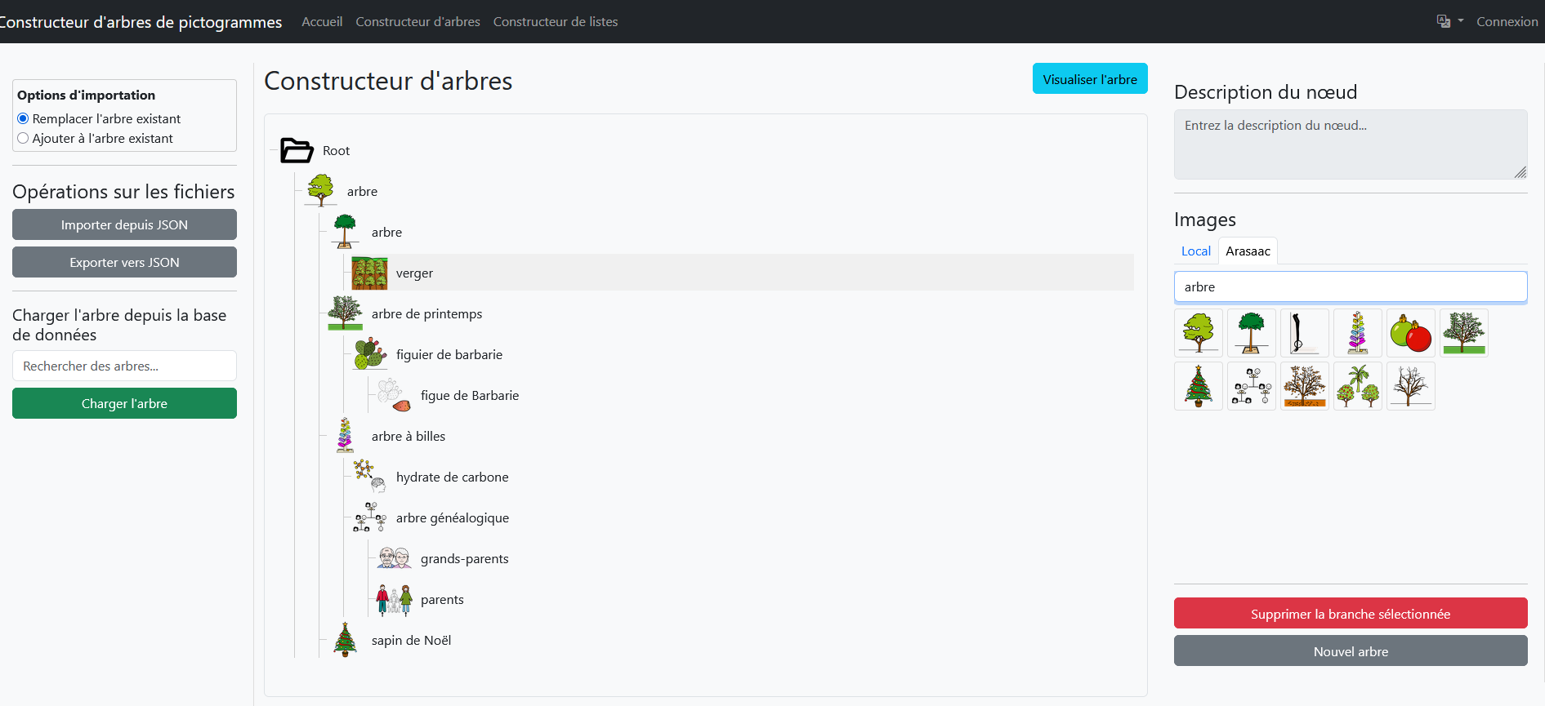Pick the bare winter tree image result
Image resolution: width=1545 pixels, height=706 pixels.
click(1410, 386)
